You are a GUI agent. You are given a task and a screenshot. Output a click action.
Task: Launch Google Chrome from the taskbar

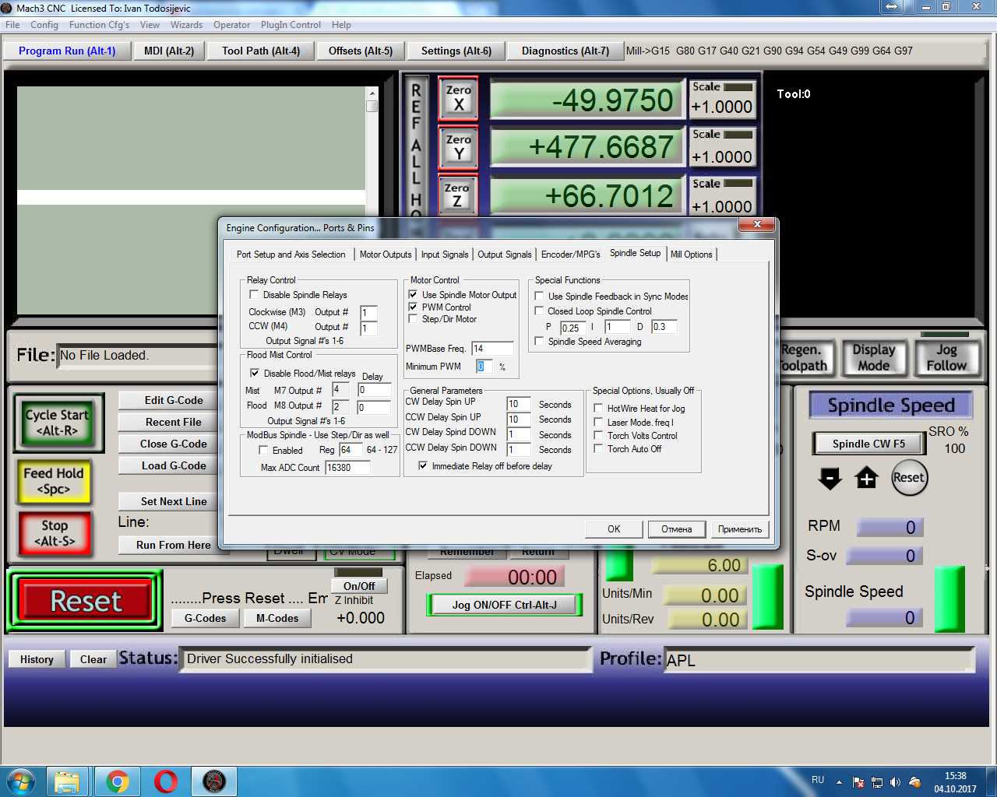point(118,781)
